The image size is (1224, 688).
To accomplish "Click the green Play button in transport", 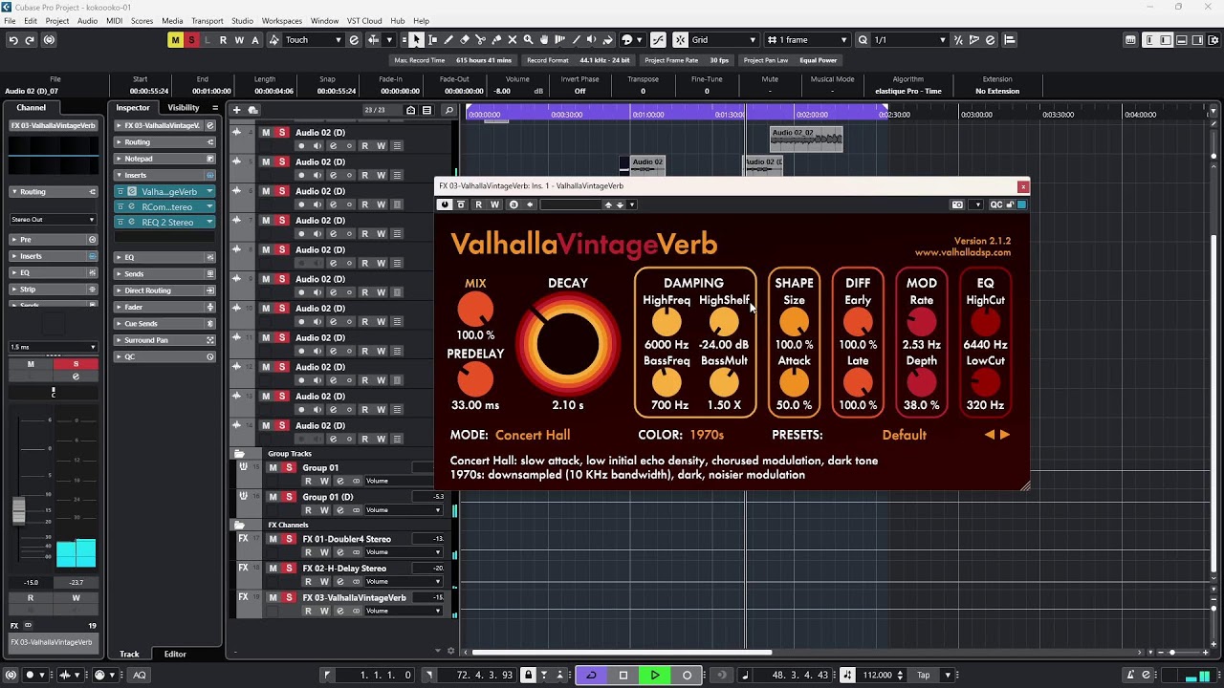I will [x=655, y=676].
